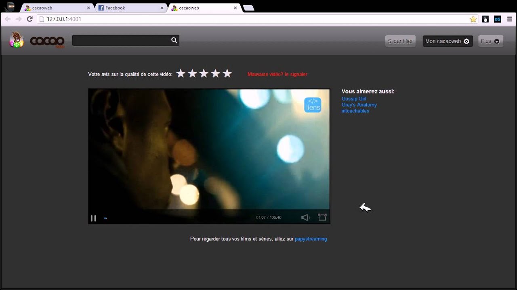Rate the video five stars
517x290 pixels.
(x=227, y=73)
